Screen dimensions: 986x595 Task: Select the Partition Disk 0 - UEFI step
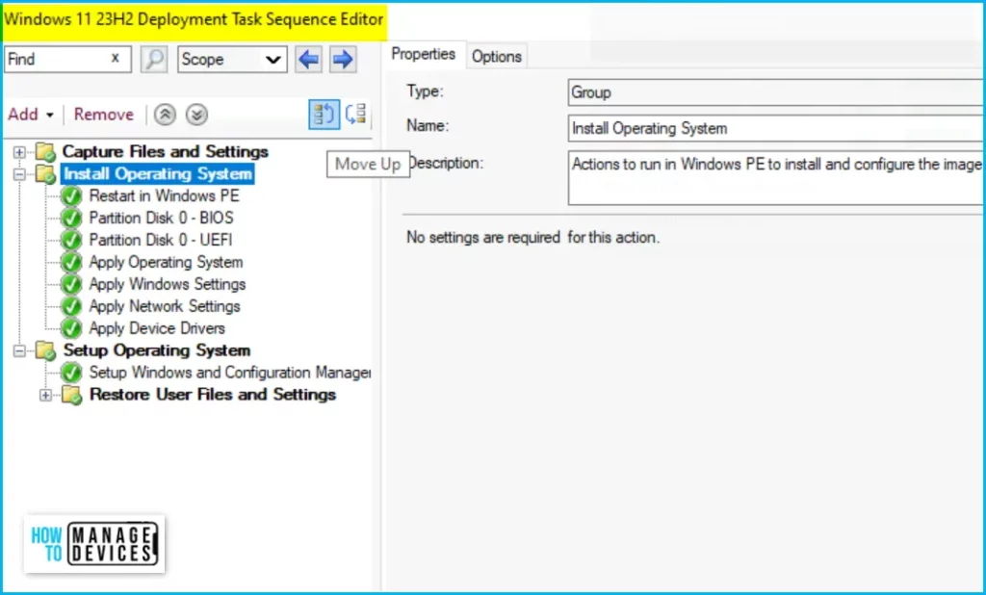point(161,241)
